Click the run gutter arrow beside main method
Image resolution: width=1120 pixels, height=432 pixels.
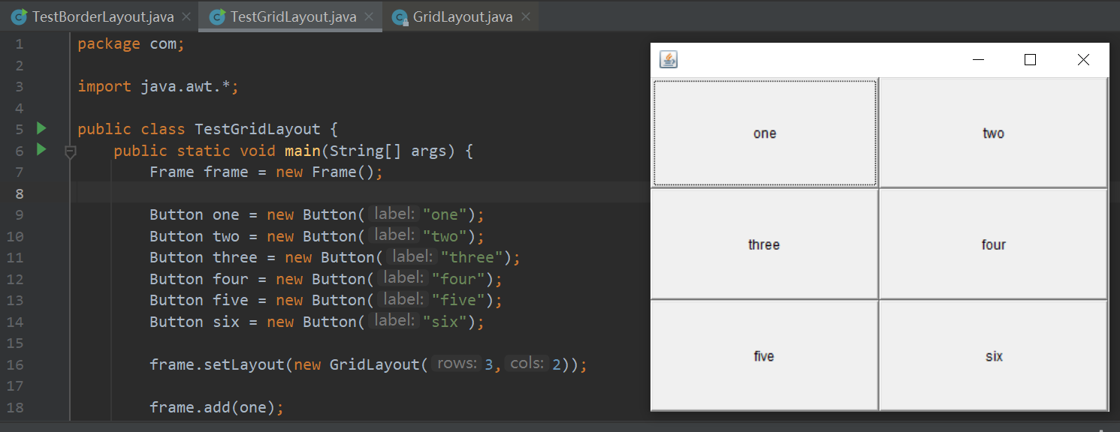(42, 150)
